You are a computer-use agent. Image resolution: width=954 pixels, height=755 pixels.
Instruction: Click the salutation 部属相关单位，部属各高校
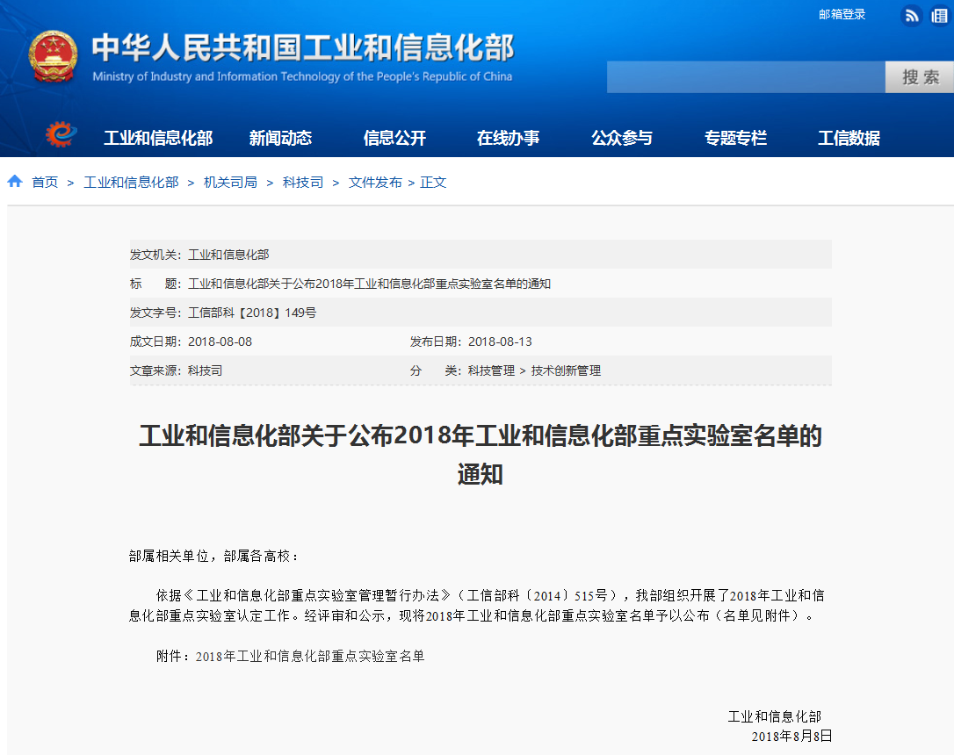213,557
